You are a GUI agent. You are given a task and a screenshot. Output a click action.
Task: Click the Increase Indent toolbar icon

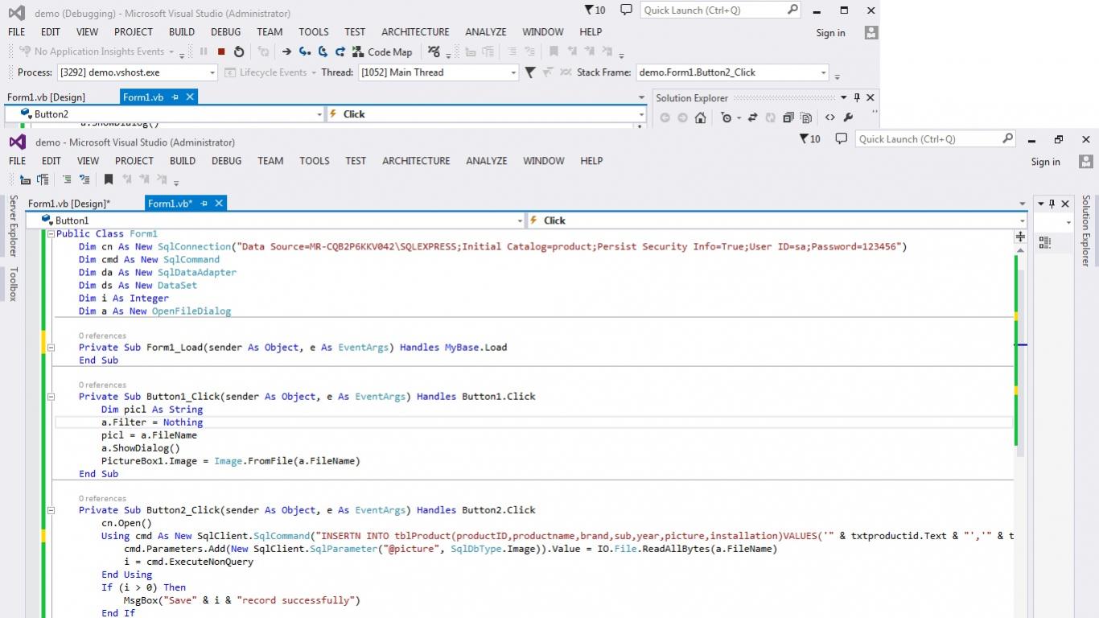click(x=42, y=179)
